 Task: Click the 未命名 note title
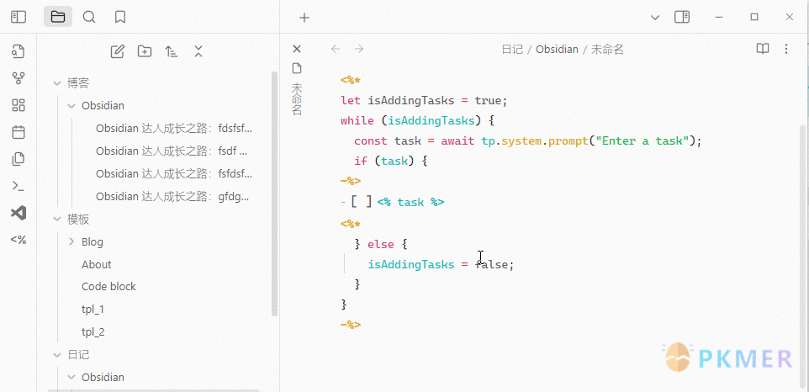(607, 50)
